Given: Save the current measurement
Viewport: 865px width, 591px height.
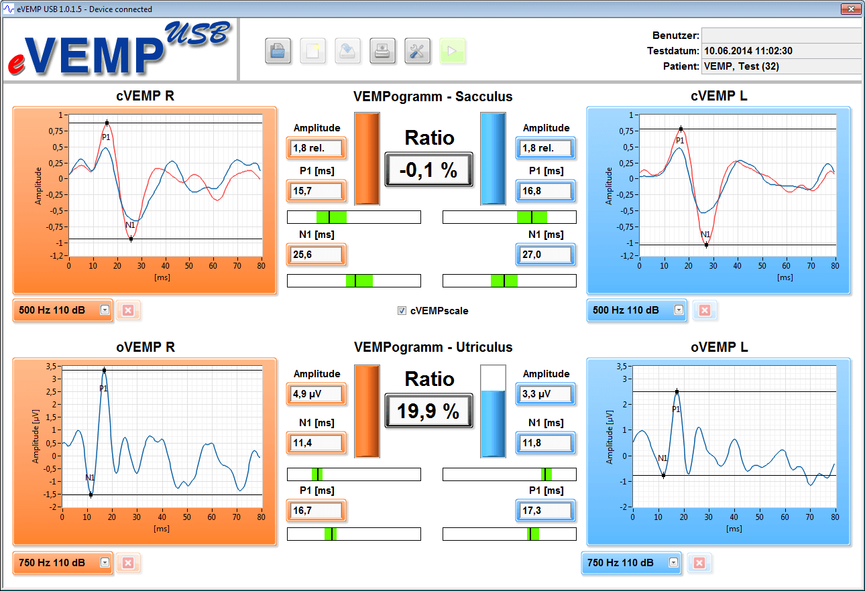Looking at the screenshot, I should click(347, 51).
